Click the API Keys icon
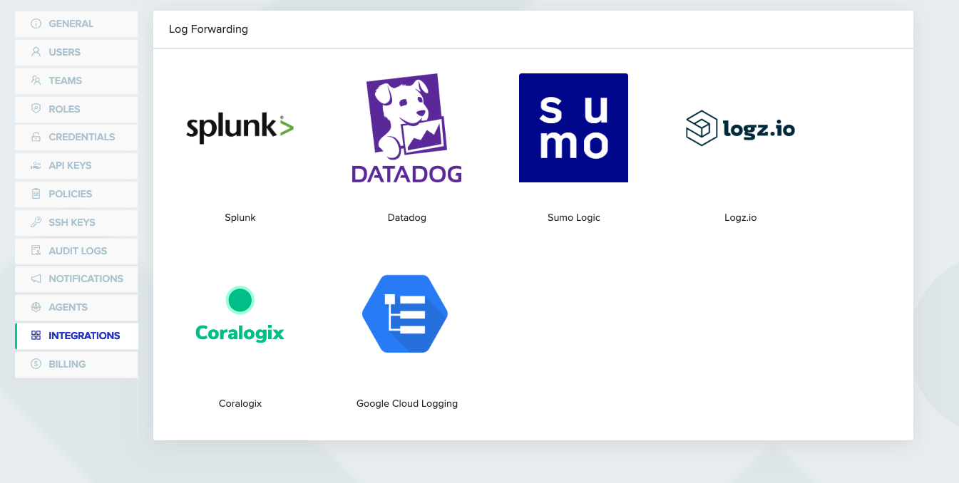The width and height of the screenshot is (959, 483). click(36, 165)
